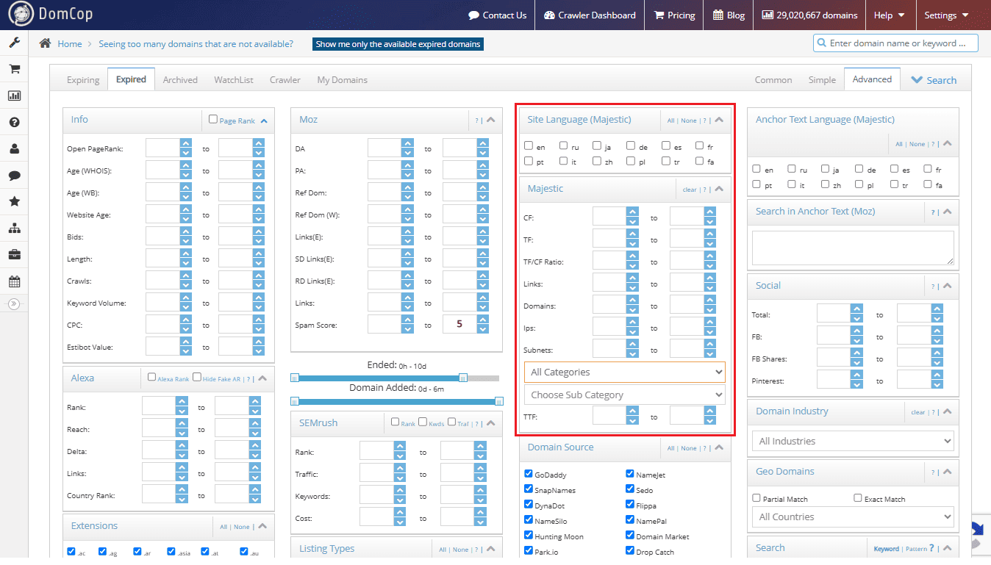Click the DomCop logo
Viewport: 991px width, 565px height.
(51, 14)
